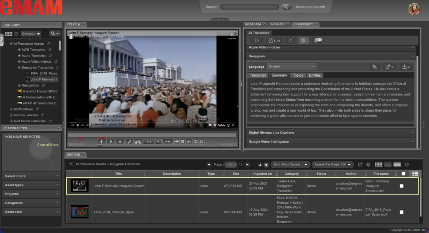
Task: Open Browse settings gear icon
Action: [x=368, y=164]
